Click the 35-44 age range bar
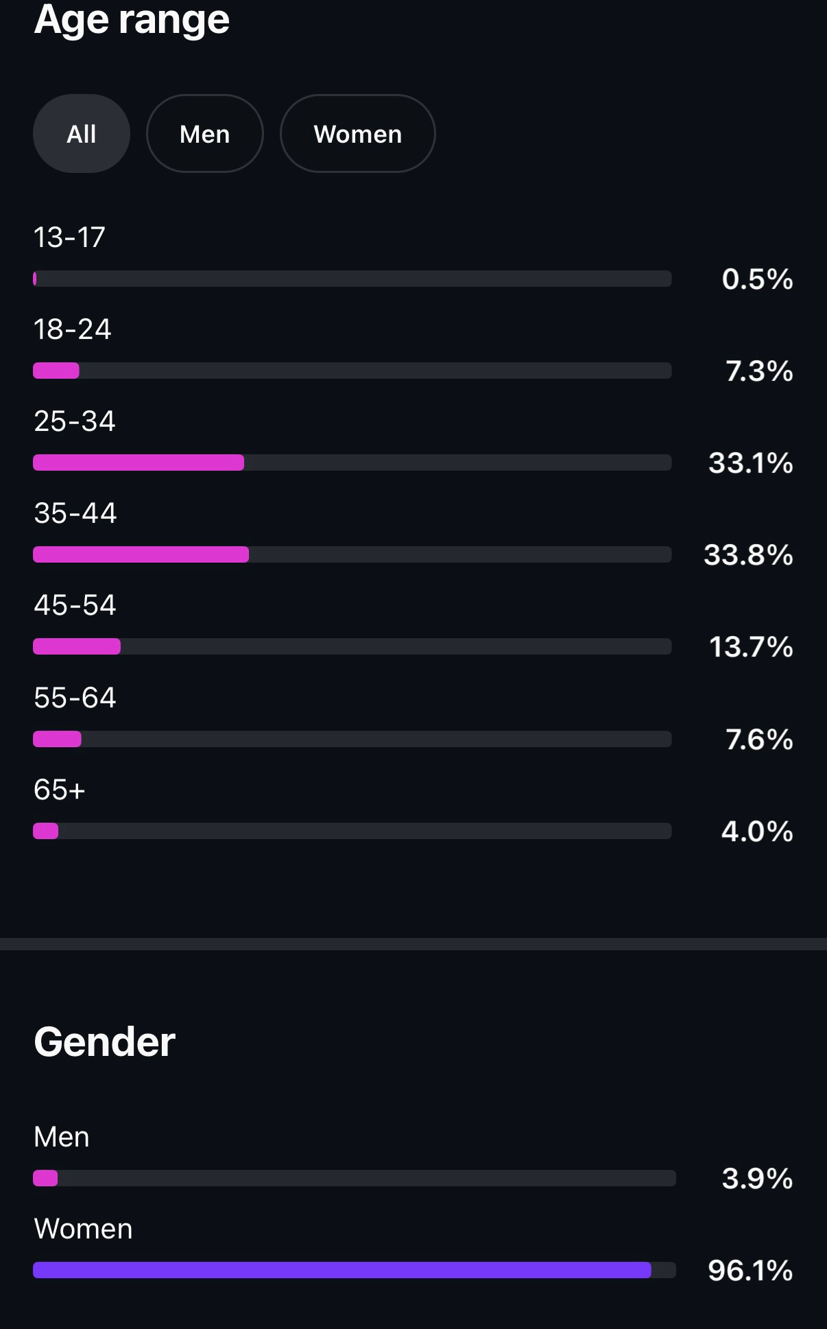Screen dimensions: 827x1329 tap(352, 554)
